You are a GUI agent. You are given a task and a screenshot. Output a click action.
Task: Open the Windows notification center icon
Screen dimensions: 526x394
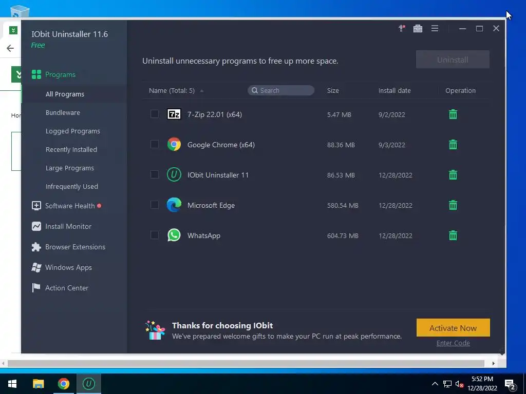(x=510, y=384)
